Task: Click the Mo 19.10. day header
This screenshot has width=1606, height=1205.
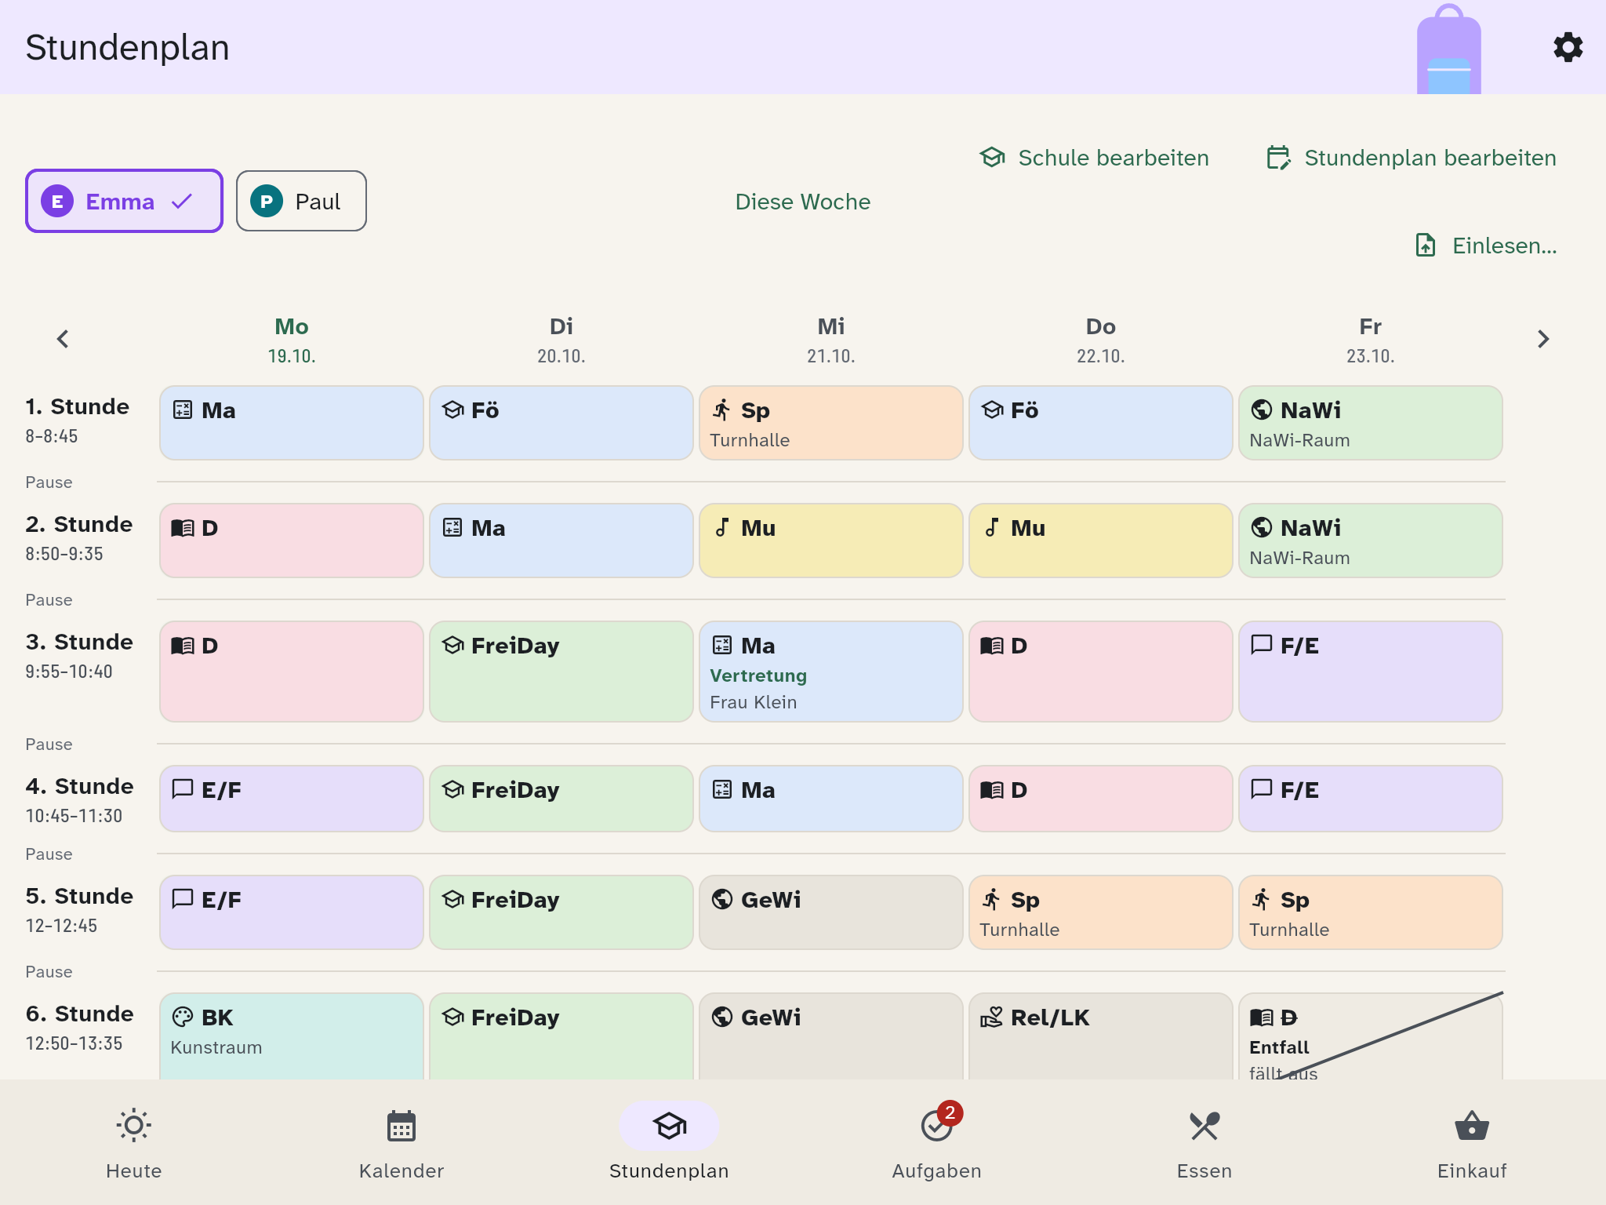Action: [292, 340]
